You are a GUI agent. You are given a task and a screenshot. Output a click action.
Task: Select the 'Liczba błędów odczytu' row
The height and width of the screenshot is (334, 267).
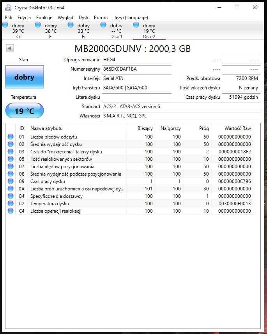[129, 137]
